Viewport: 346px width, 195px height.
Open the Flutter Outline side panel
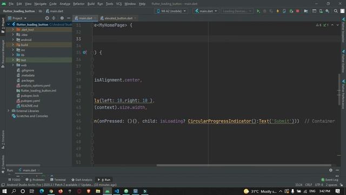click(343, 61)
